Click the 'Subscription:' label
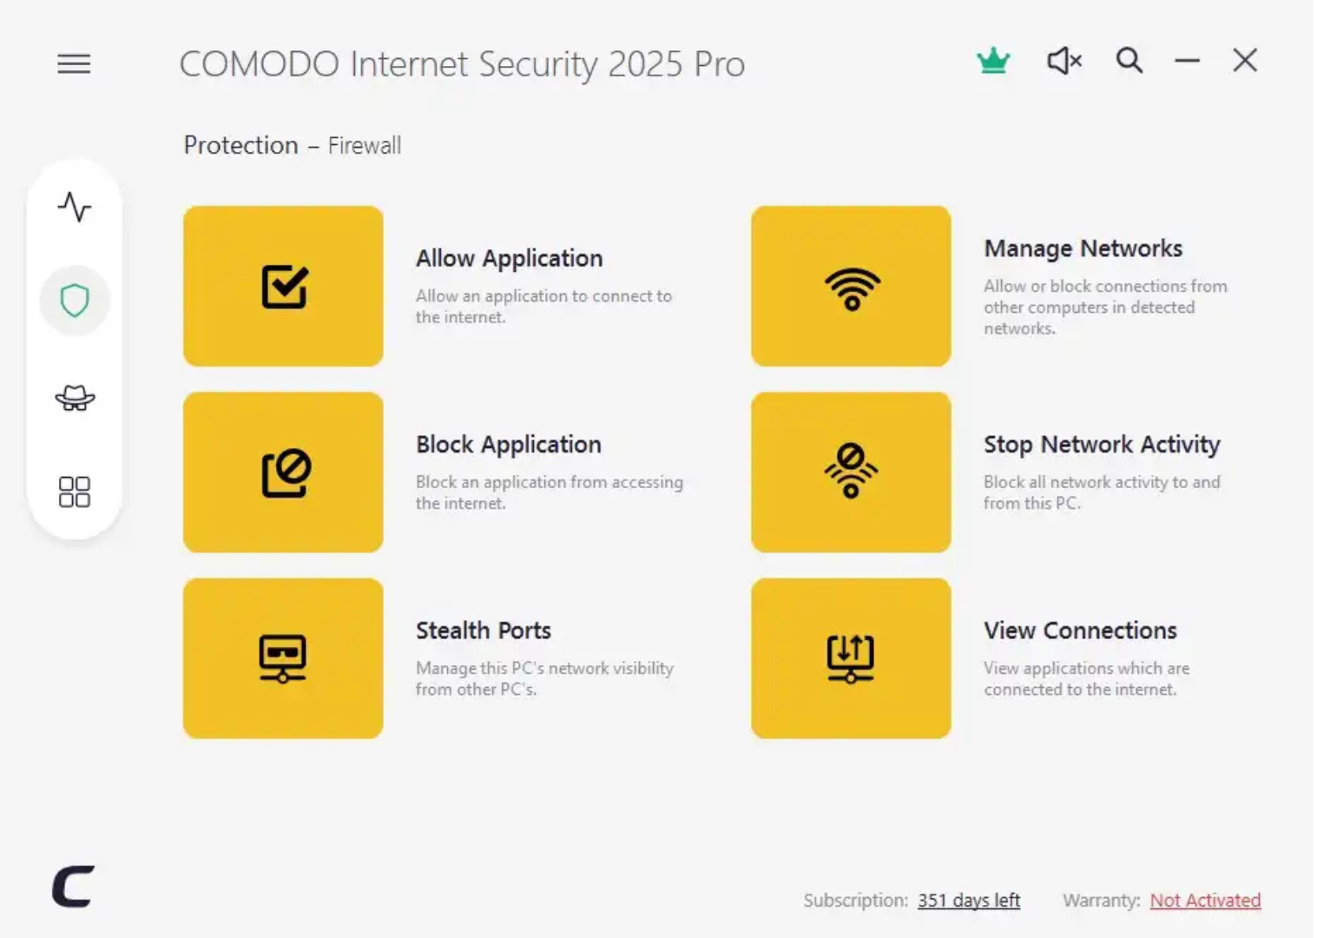The width and height of the screenshot is (1317, 938). (x=855, y=901)
